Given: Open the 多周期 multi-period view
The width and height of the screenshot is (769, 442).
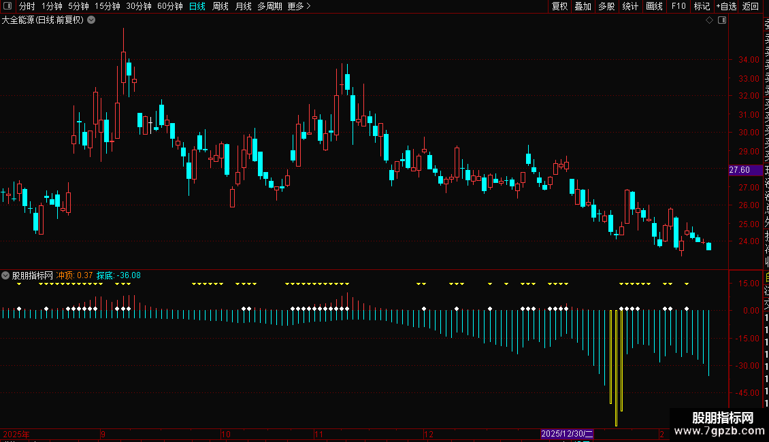Looking at the screenshot, I should 269,6.
